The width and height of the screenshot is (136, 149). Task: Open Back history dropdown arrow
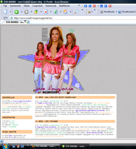(x=22, y=12)
